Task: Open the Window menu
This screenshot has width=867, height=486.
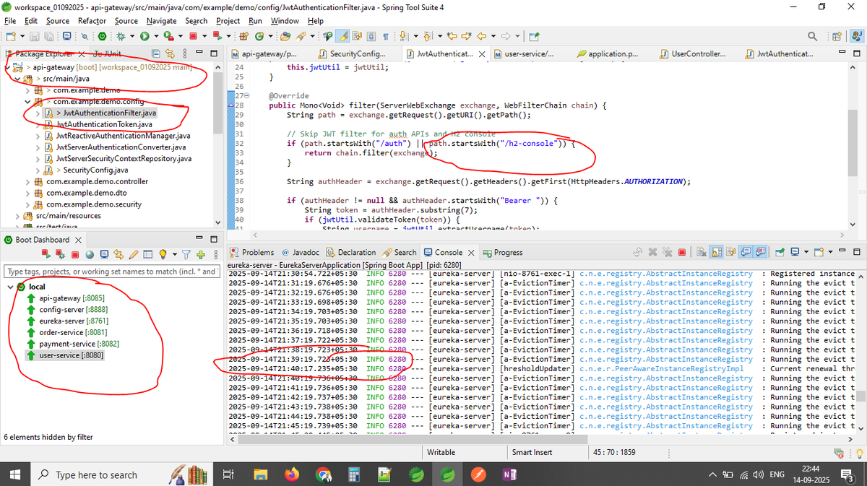Action: point(285,21)
